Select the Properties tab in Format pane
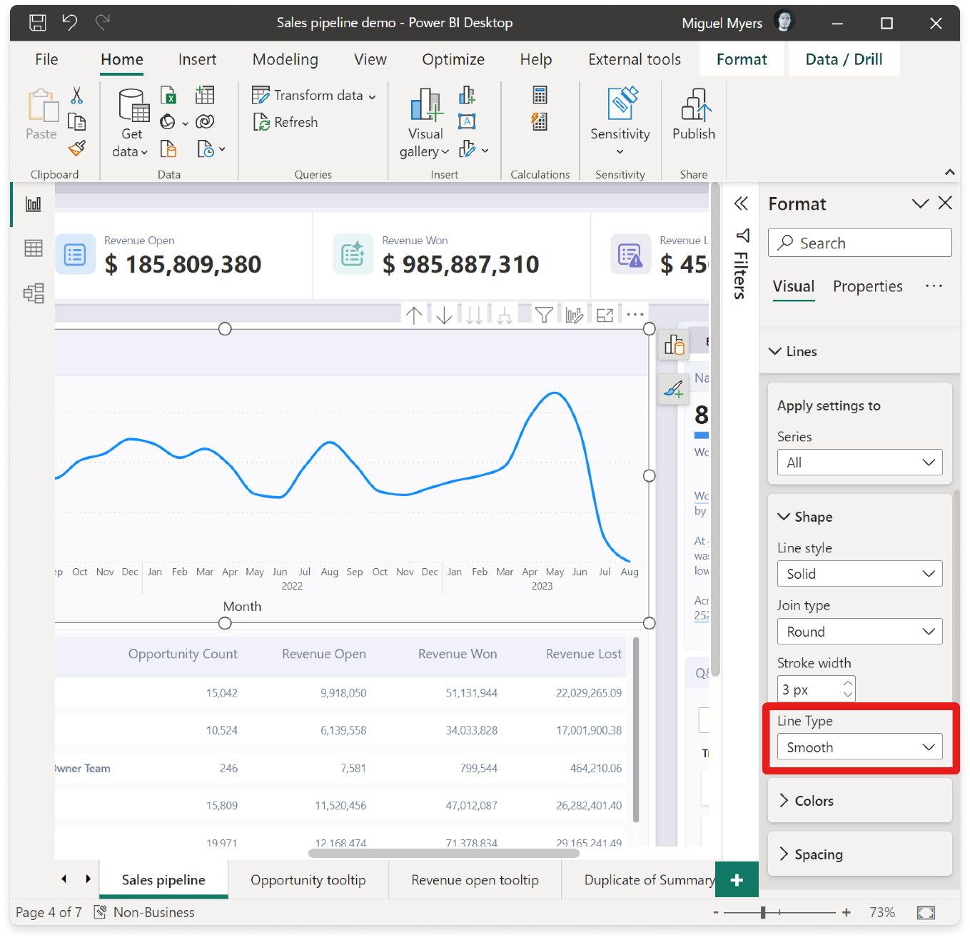 point(867,286)
